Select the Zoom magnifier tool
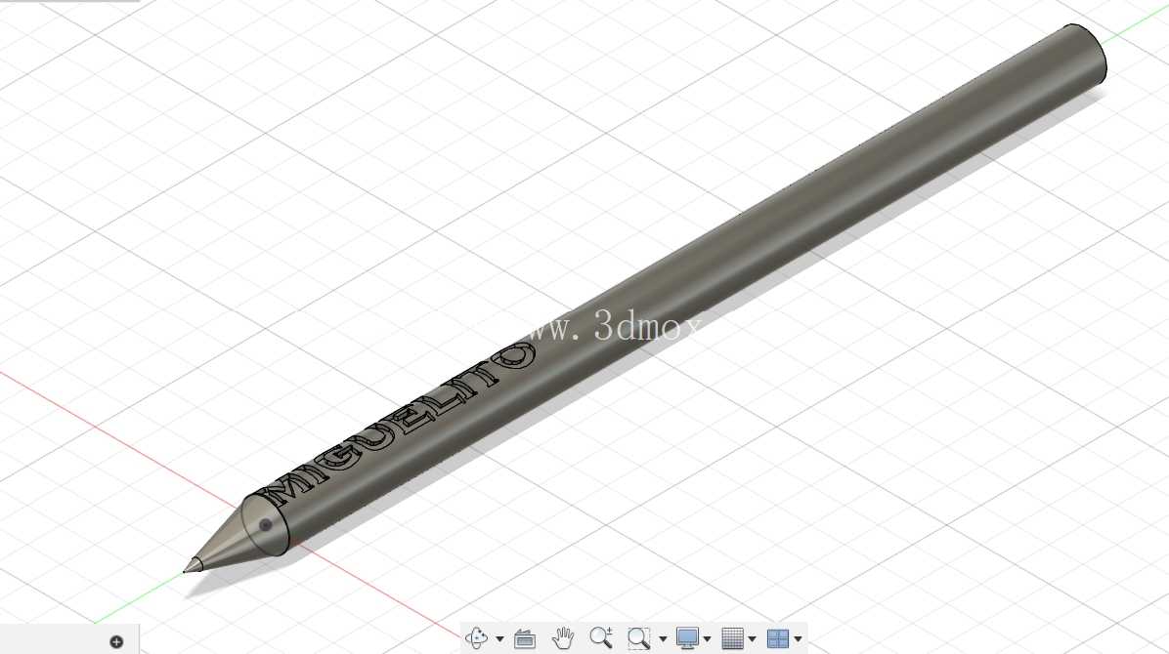1169x654 pixels. click(601, 637)
